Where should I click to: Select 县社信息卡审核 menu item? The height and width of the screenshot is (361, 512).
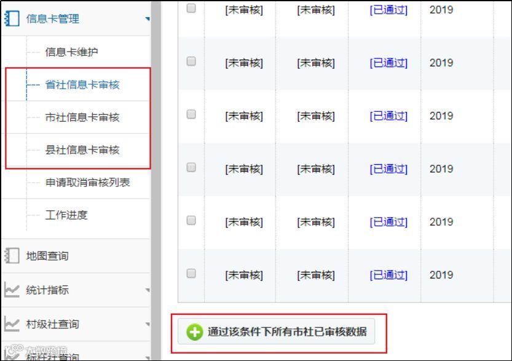click(82, 150)
